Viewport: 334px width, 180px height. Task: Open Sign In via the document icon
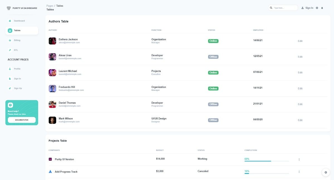point(10,78)
